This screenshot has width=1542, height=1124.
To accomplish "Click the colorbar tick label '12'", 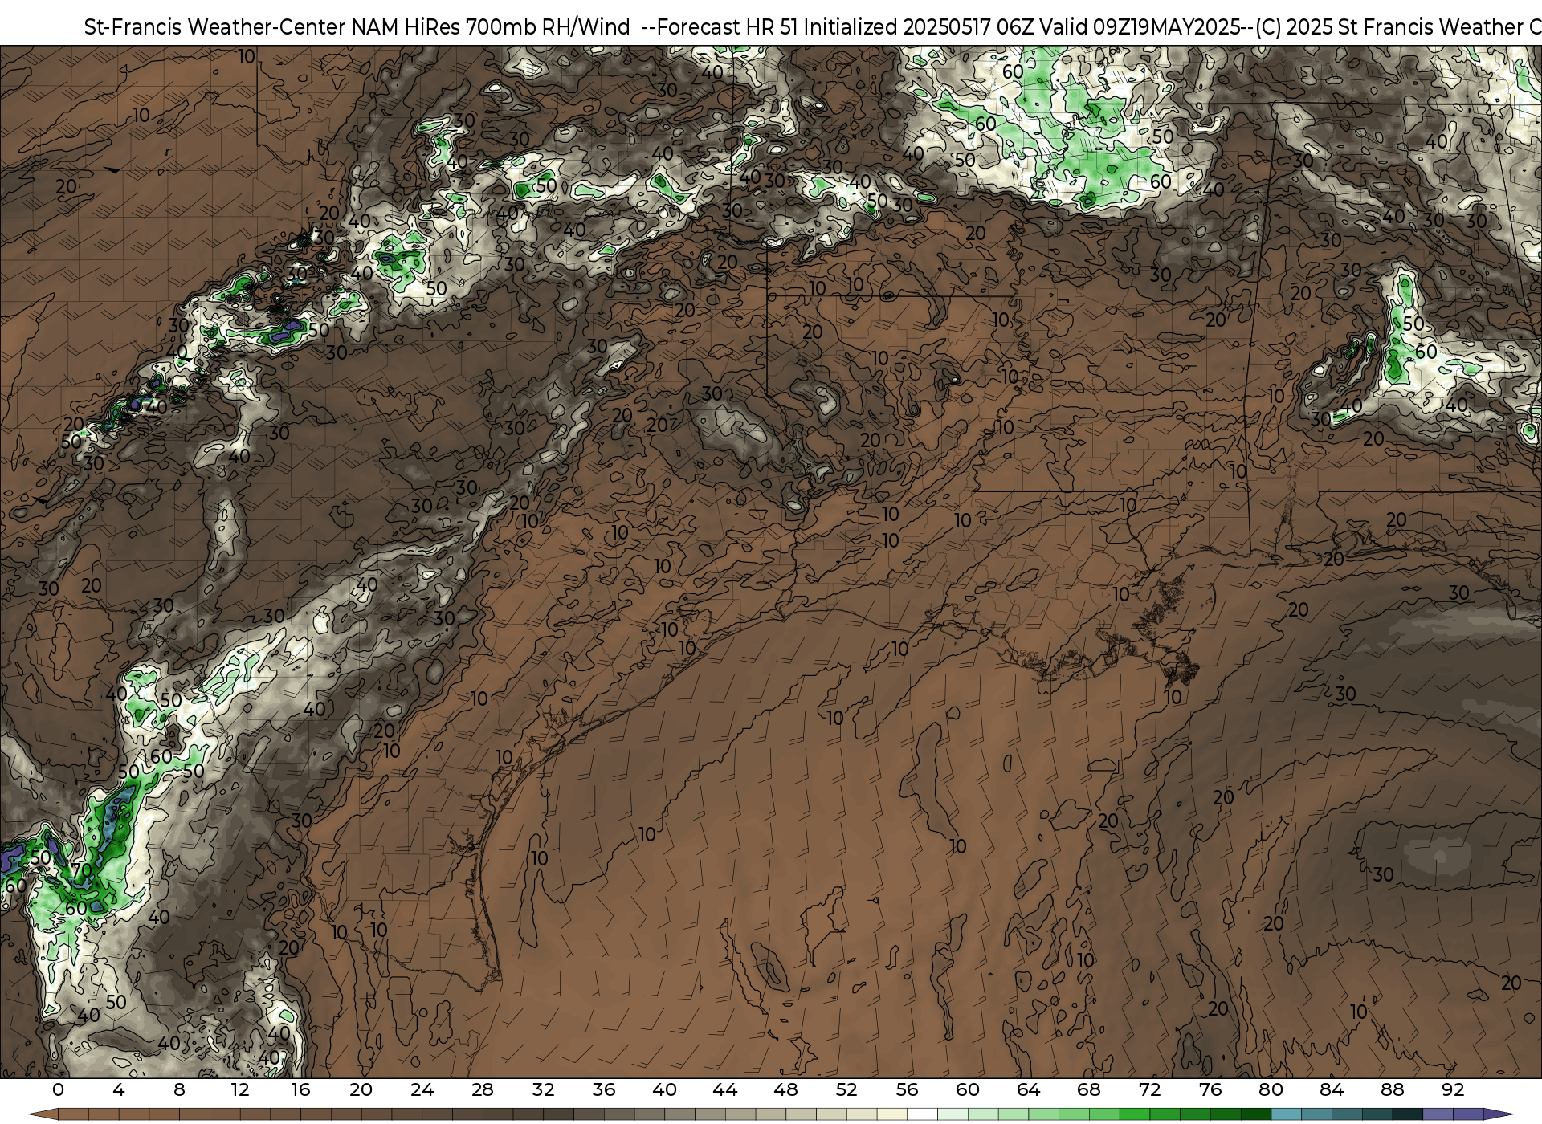I will tap(240, 1090).
